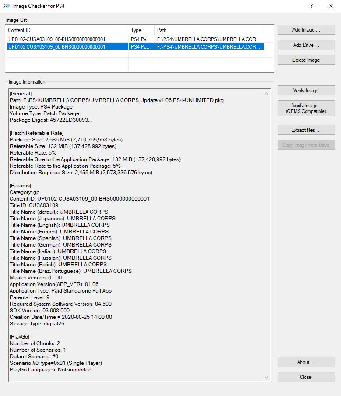
Task: Click PlayGo Languages: Not supported line
Action: (50, 369)
